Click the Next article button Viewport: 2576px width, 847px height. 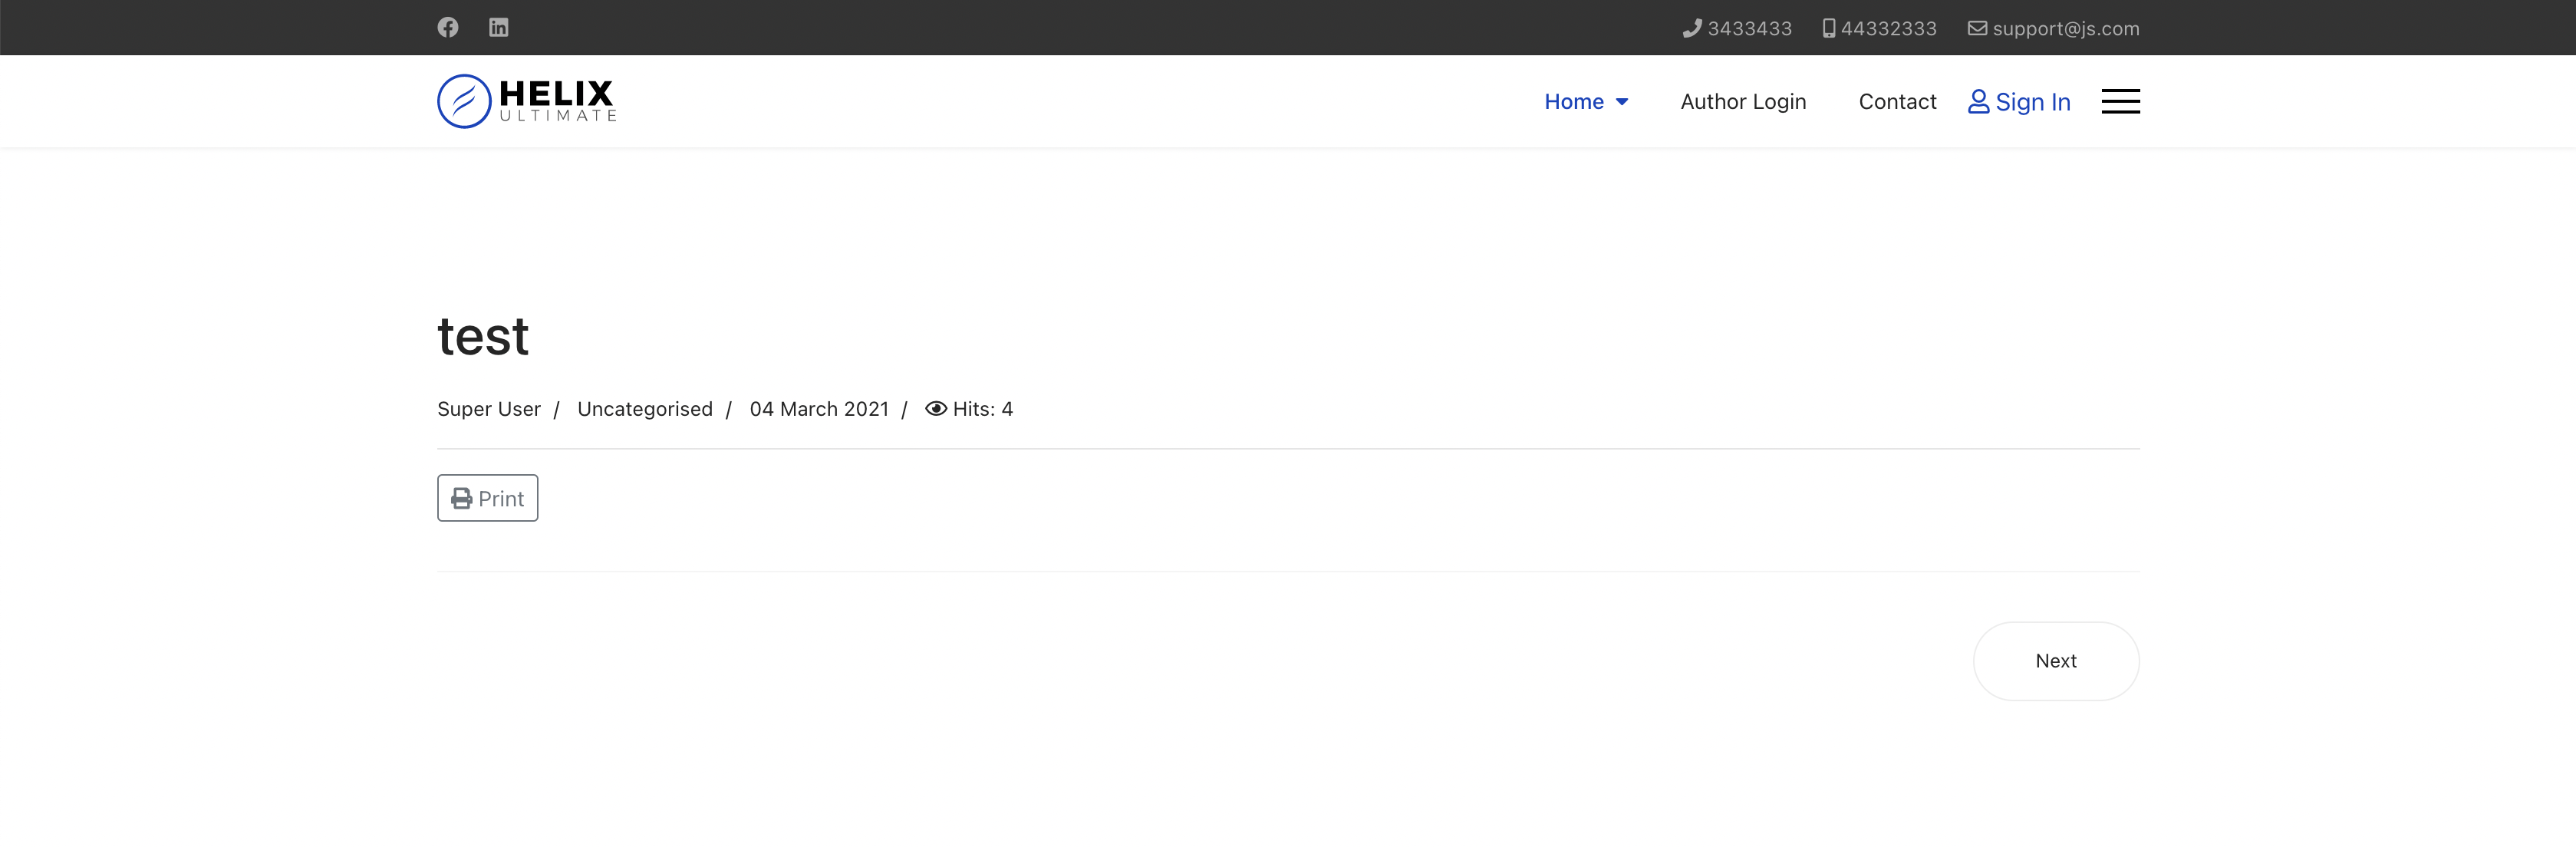click(x=2056, y=660)
